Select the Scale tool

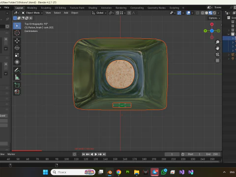(x=17, y=55)
